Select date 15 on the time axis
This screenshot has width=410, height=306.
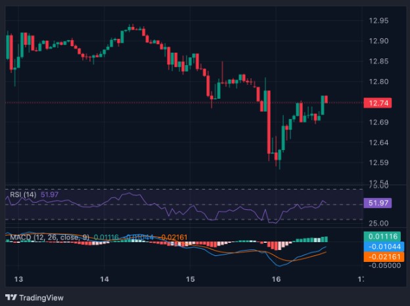pyautogui.click(x=191, y=279)
